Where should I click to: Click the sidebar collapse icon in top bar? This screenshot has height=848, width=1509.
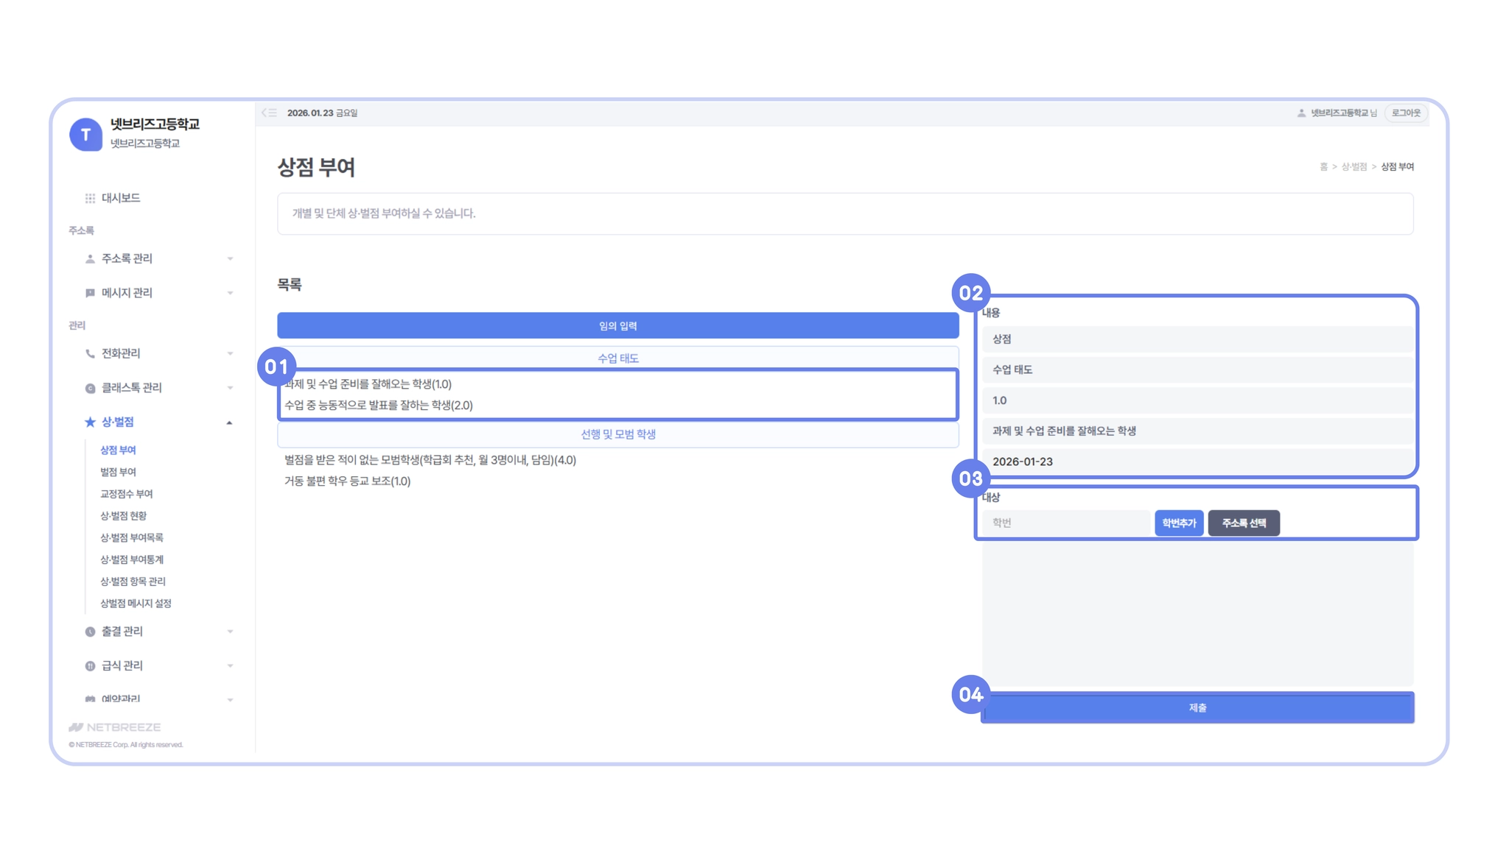[x=270, y=113]
